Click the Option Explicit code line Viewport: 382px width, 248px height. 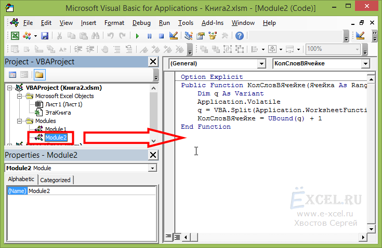point(212,77)
